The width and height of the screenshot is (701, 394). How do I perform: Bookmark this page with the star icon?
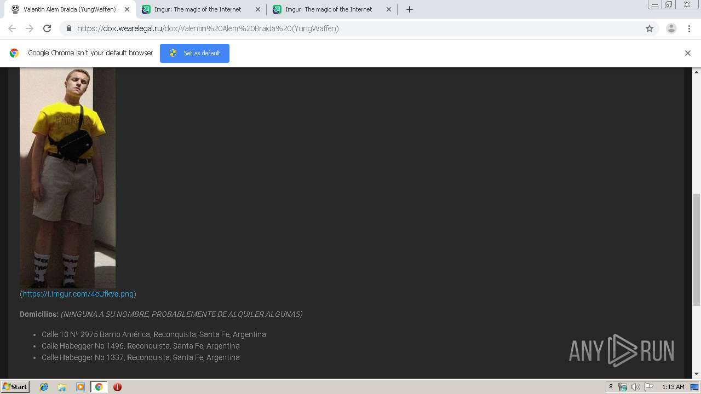(x=650, y=28)
